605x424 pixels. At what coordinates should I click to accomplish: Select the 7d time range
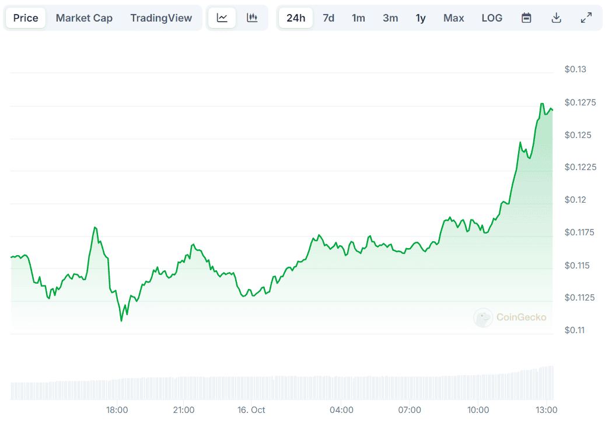coord(328,18)
